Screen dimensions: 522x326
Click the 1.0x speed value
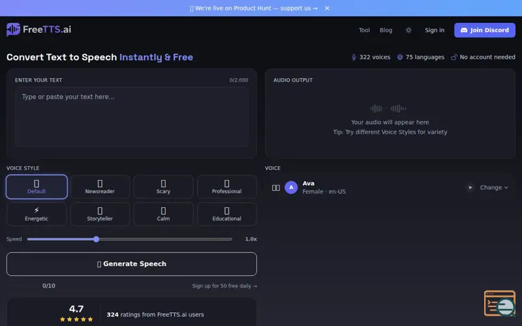[x=251, y=239]
